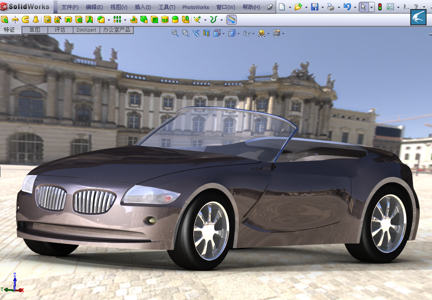432x300 pixels.
Task: Toggle the menu bar pushpin
Action: pyautogui.click(x=270, y=7)
